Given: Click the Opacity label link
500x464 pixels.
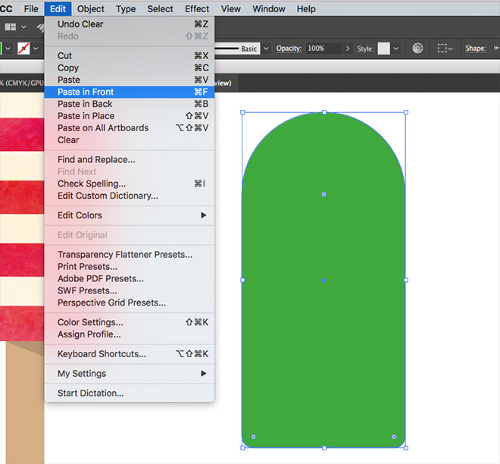Looking at the screenshot, I should (x=289, y=49).
